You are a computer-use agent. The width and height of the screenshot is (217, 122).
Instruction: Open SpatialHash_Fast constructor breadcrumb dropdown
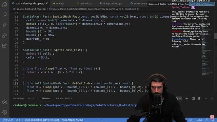click(96, 9)
